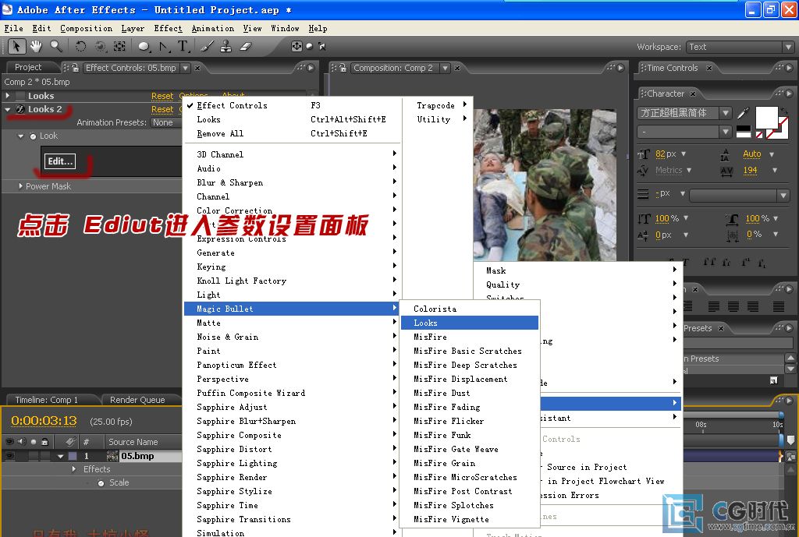
Task: Click the fill color white swatch
Action: (x=766, y=118)
